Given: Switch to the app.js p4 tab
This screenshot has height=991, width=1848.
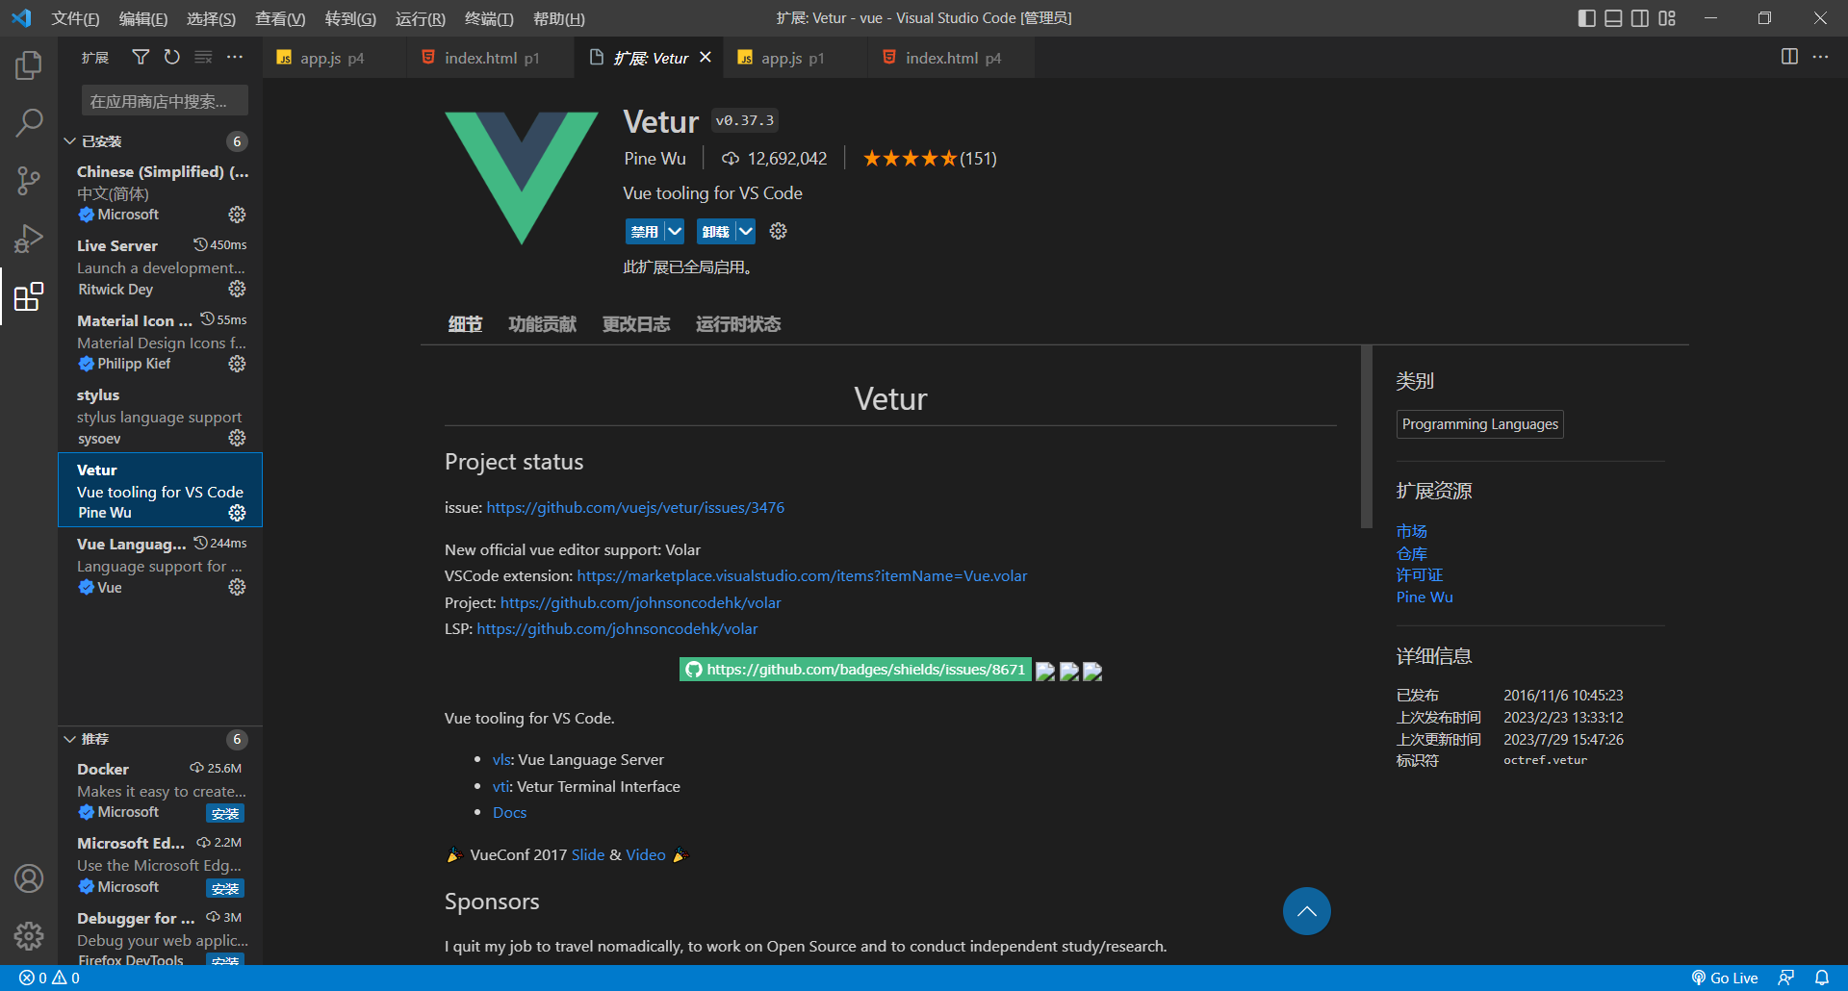Looking at the screenshot, I should pos(333,58).
